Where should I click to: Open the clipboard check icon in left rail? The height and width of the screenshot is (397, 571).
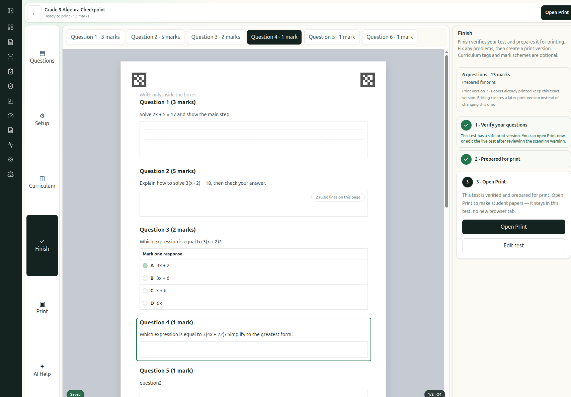11,71
